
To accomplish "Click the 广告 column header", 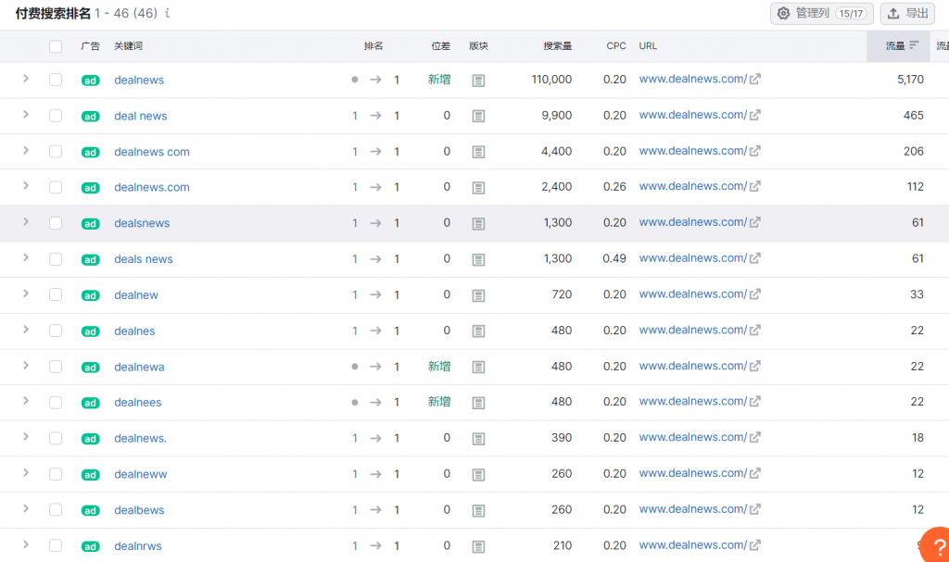I will click(90, 46).
